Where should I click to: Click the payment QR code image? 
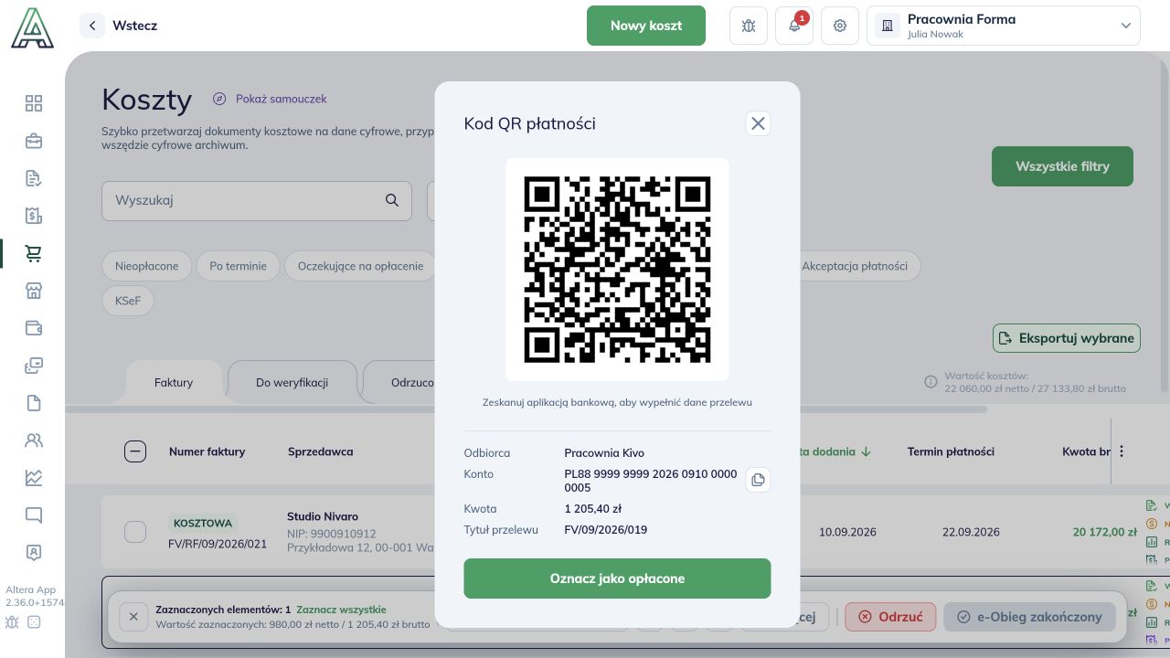617,270
